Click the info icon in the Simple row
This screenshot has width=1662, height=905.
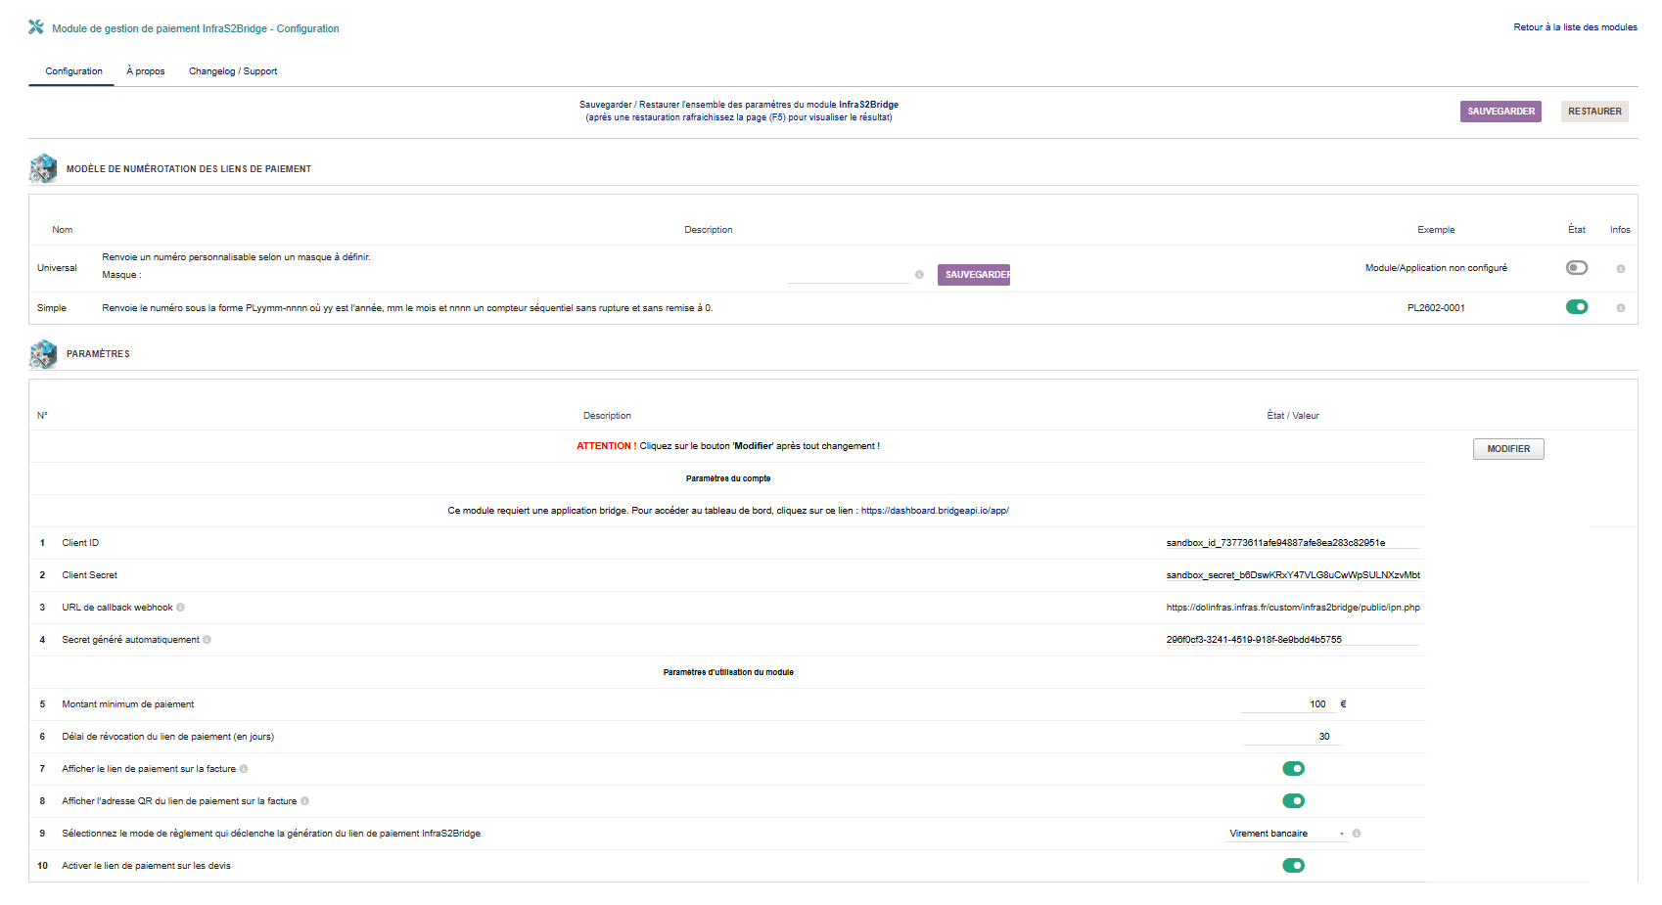tap(1620, 308)
